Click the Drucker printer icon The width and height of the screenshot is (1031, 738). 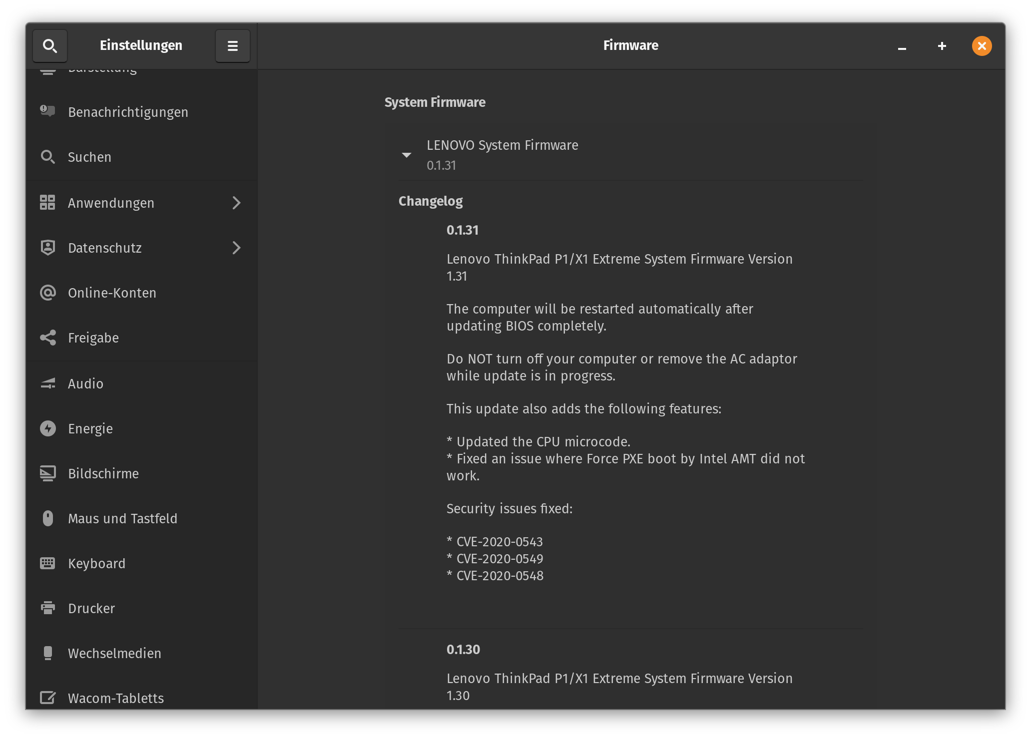48,608
